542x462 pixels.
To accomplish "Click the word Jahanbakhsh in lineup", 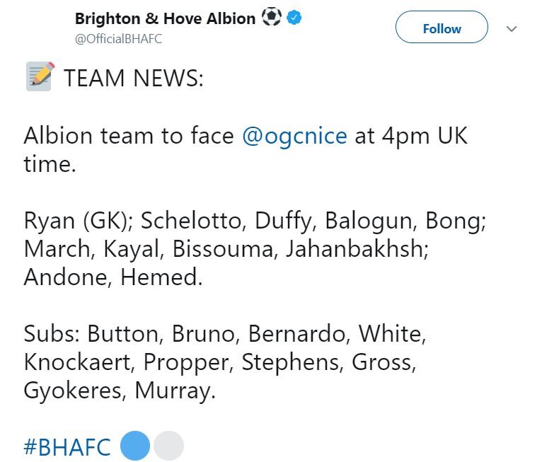I will pyautogui.click(x=355, y=249).
